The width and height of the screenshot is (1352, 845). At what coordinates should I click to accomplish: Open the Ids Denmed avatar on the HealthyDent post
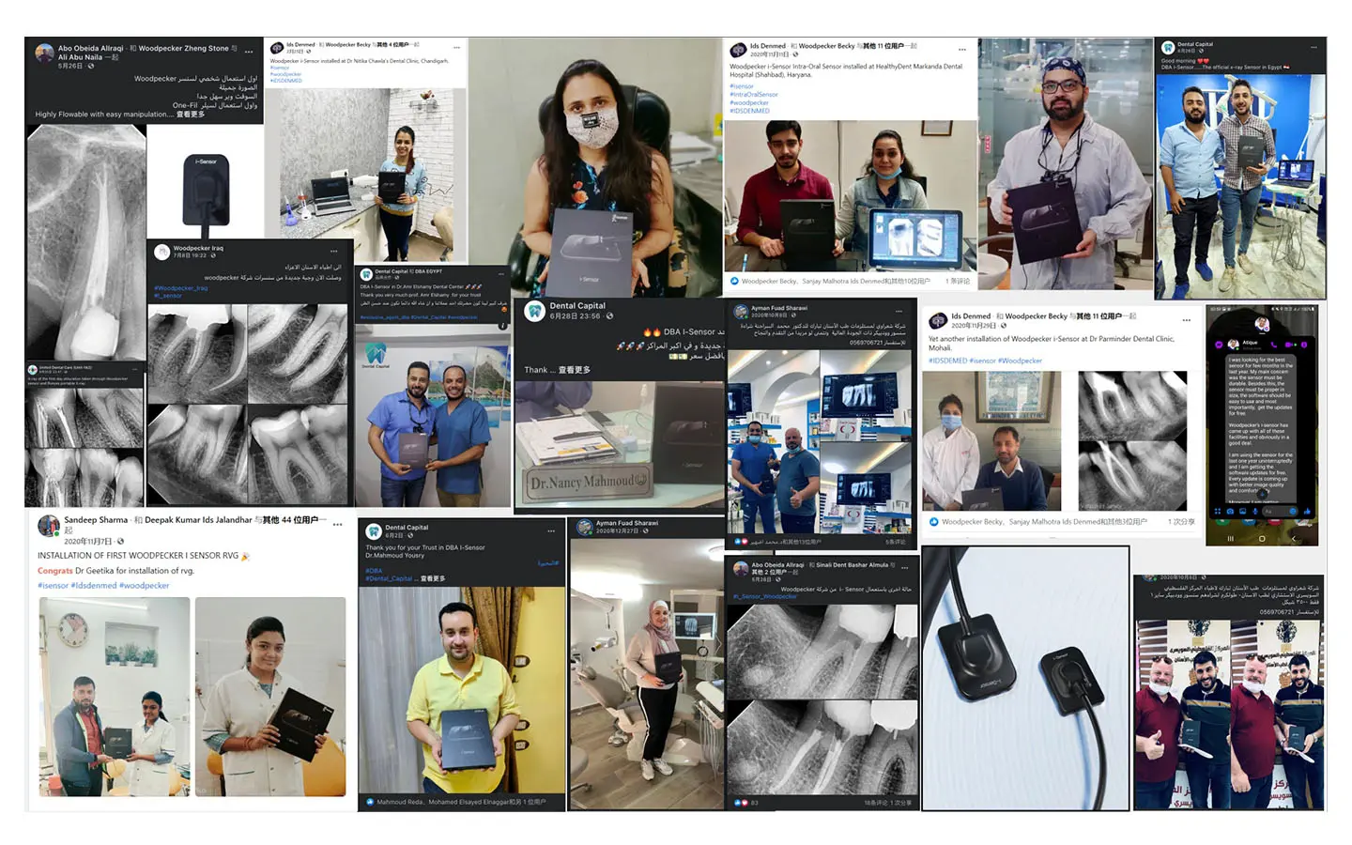point(739,49)
